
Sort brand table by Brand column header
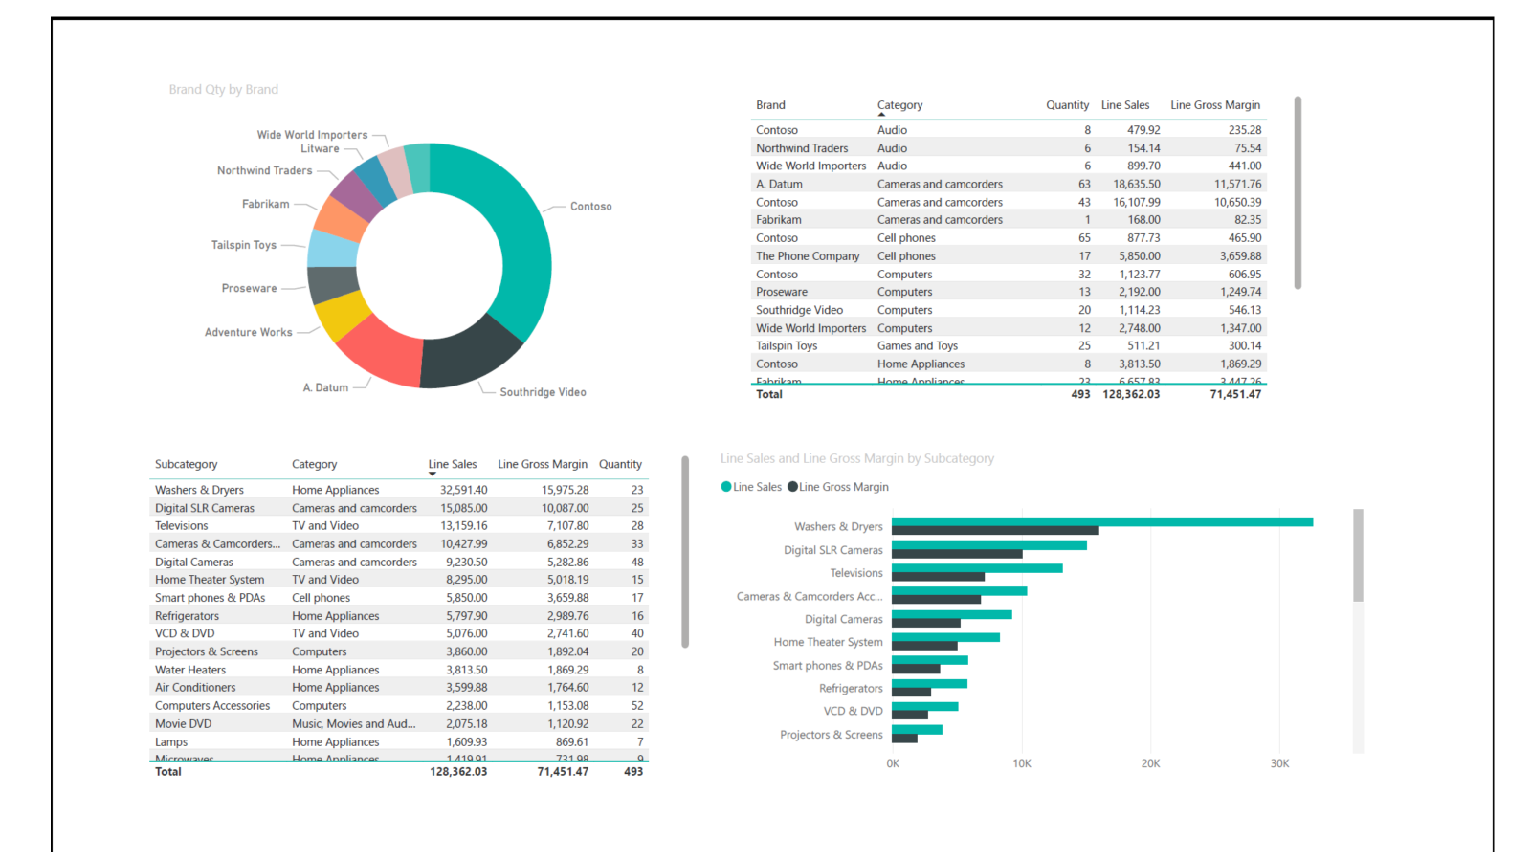(770, 105)
